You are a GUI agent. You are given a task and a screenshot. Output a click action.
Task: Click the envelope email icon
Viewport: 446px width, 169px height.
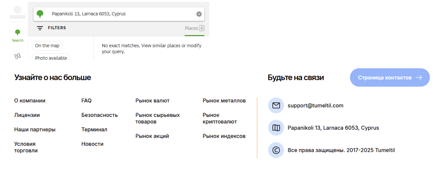(x=276, y=105)
